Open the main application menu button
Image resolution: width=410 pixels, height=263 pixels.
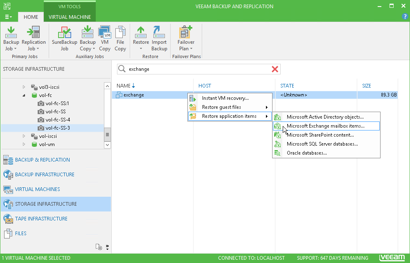[8, 17]
